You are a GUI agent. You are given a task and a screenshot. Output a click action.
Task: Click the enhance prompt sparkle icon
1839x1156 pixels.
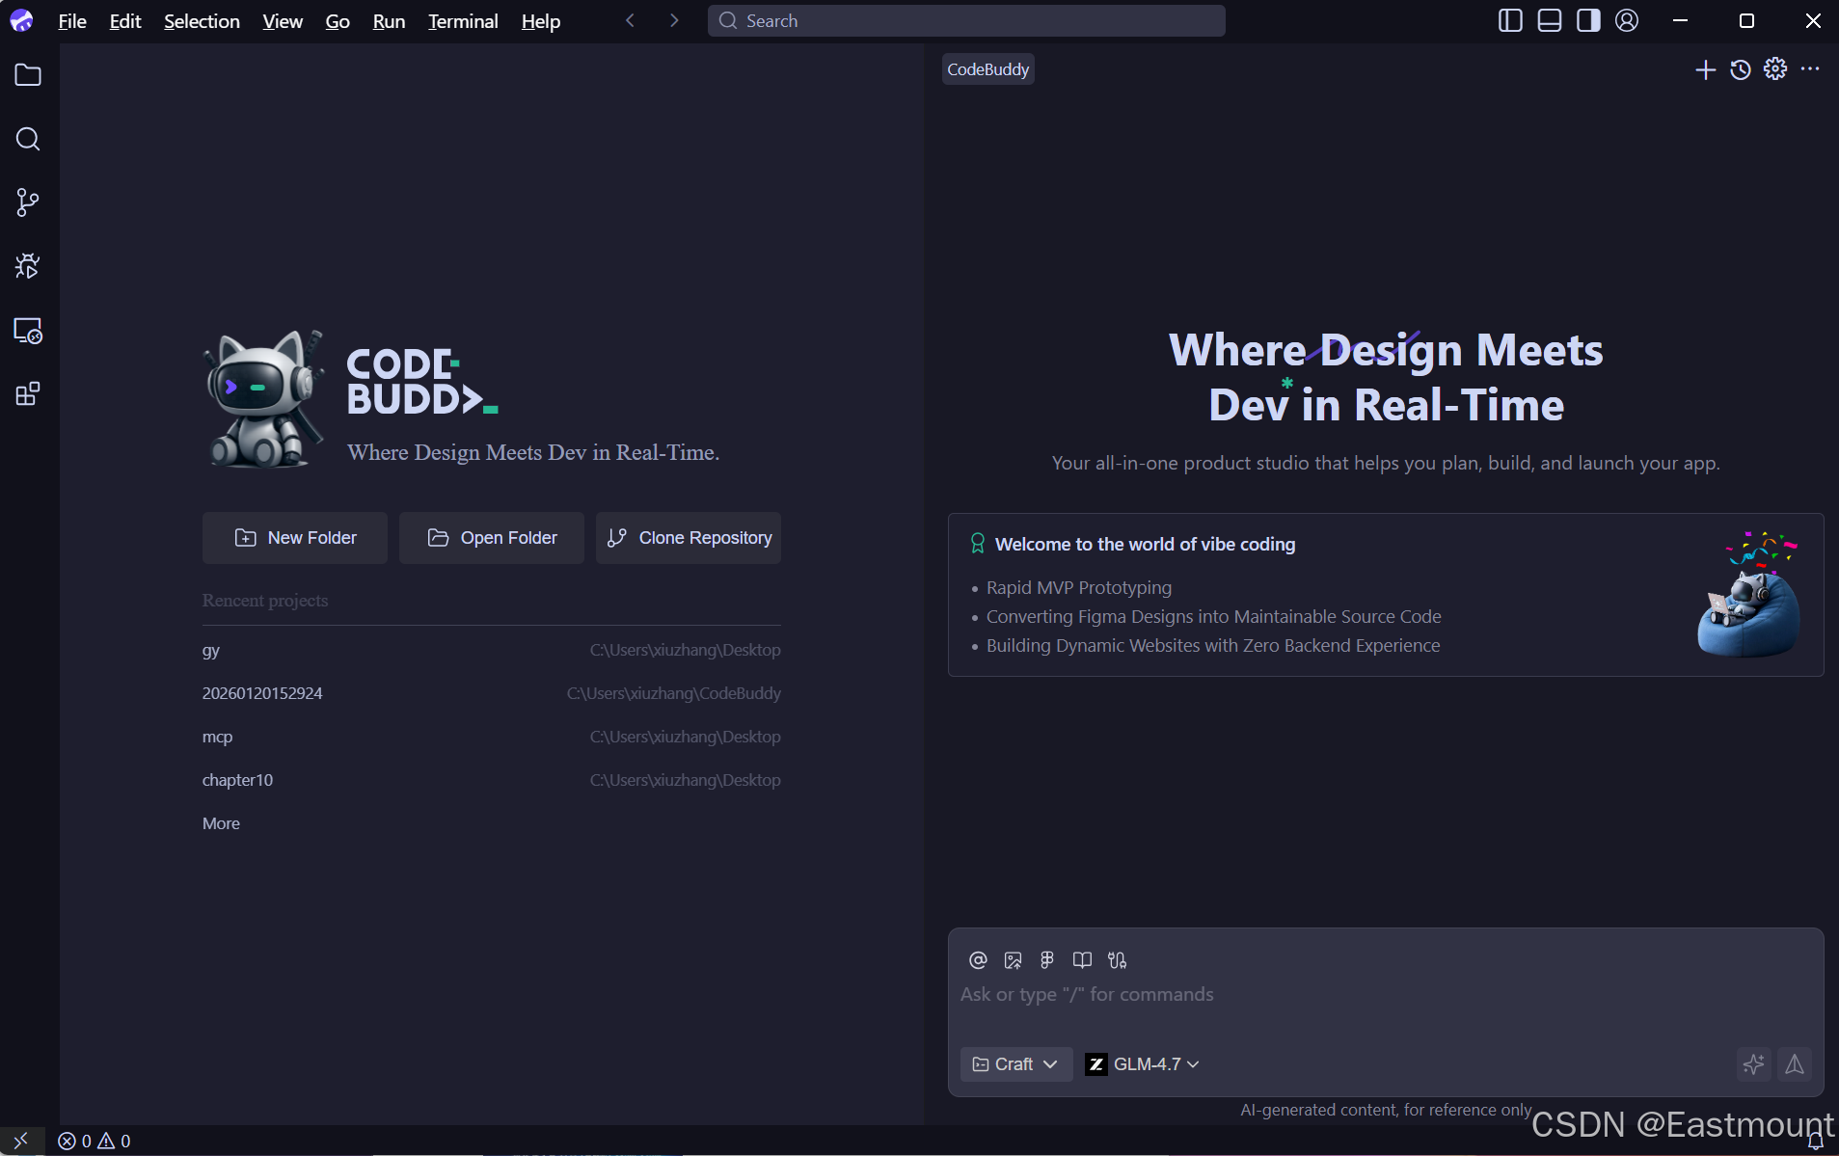(1753, 1064)
